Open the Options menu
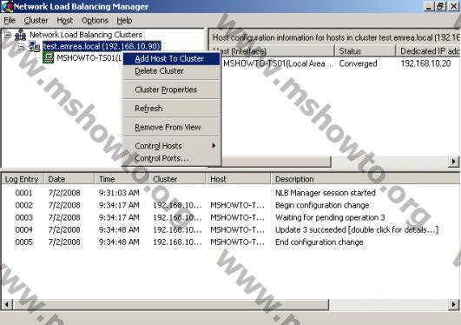This screenshot has height=325, width=461. coord(95,21)
